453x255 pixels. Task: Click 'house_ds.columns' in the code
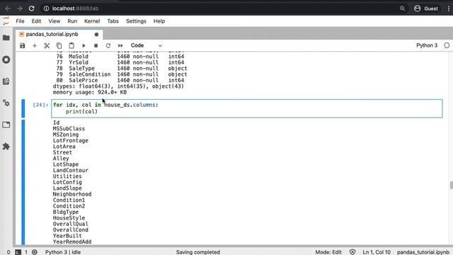(130, 105)
